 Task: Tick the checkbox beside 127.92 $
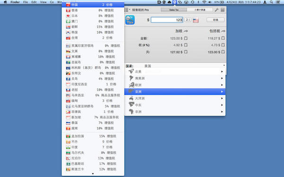pyautogui.click(x=186, y=52)
